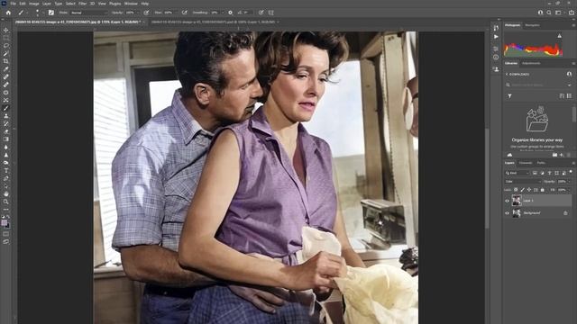Screen dimensions: 577x324
Task: Click Layer 1 thumbnail
Action: (x=517, y=201)
